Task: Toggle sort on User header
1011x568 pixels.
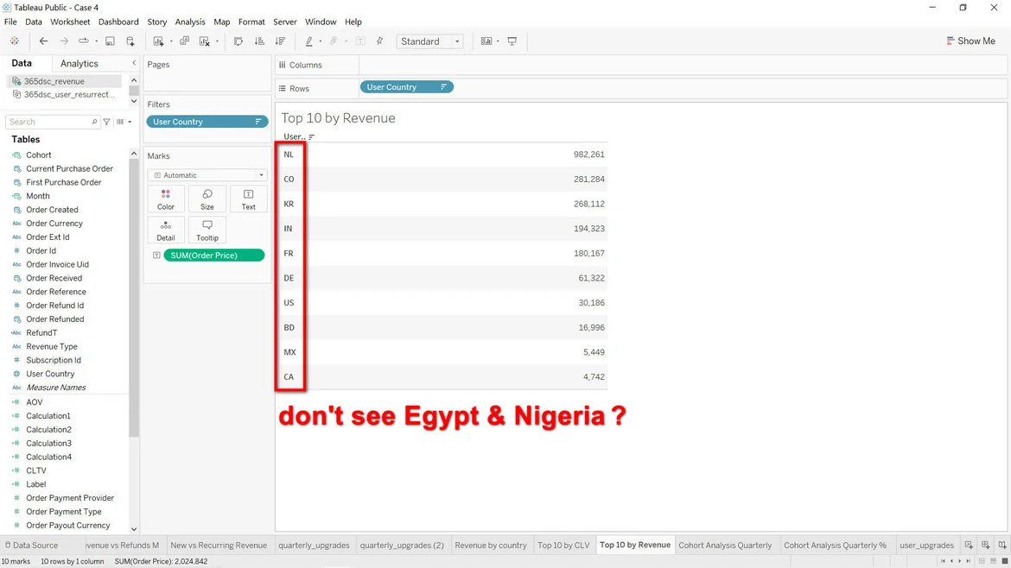Action: click(312, 137)
